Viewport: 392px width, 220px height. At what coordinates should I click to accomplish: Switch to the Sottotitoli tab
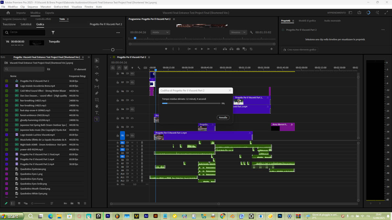26,24
